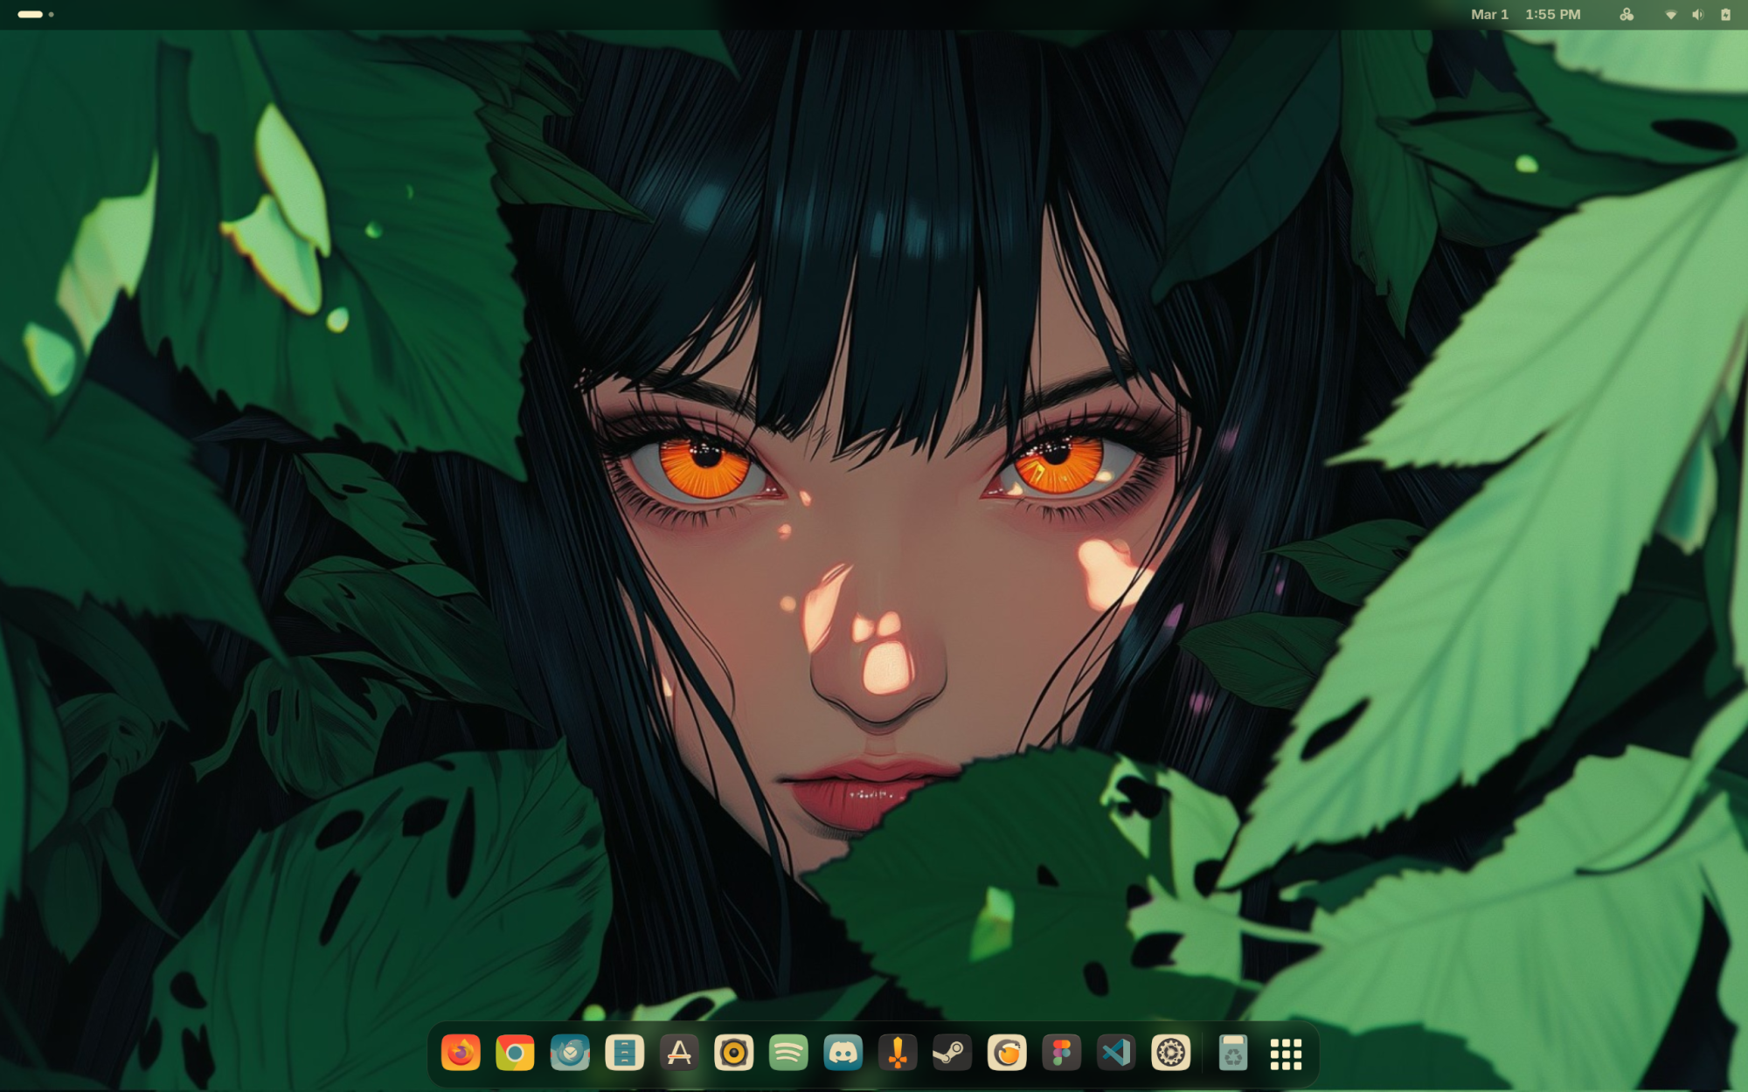The width and height of the screenshot is (1748, 1092).
Task: Open Figma from the dock
Action: point(1061,1054)
